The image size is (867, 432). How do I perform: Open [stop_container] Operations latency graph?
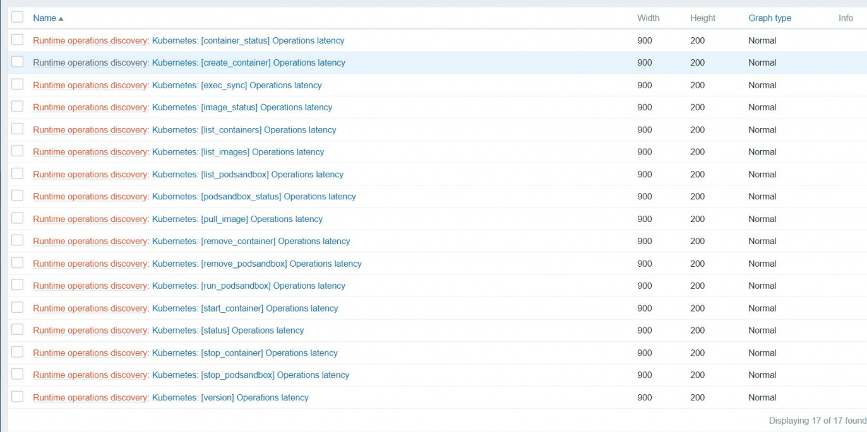(x=245, y=353)
